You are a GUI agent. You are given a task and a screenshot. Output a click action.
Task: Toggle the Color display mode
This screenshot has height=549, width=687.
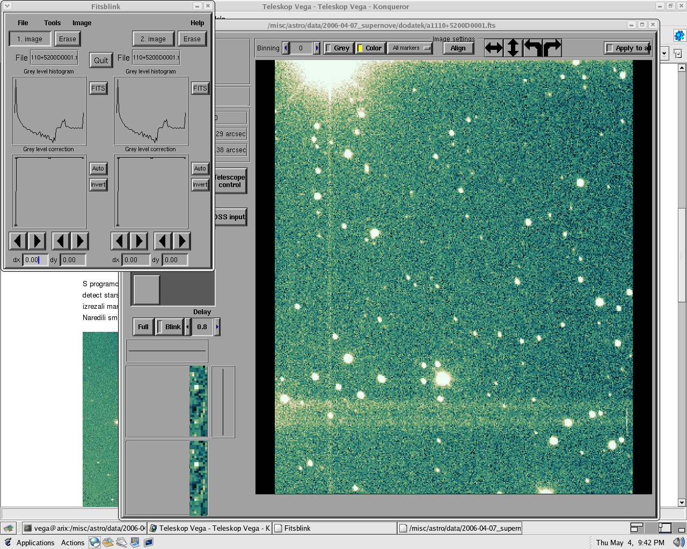click(370, 48)
